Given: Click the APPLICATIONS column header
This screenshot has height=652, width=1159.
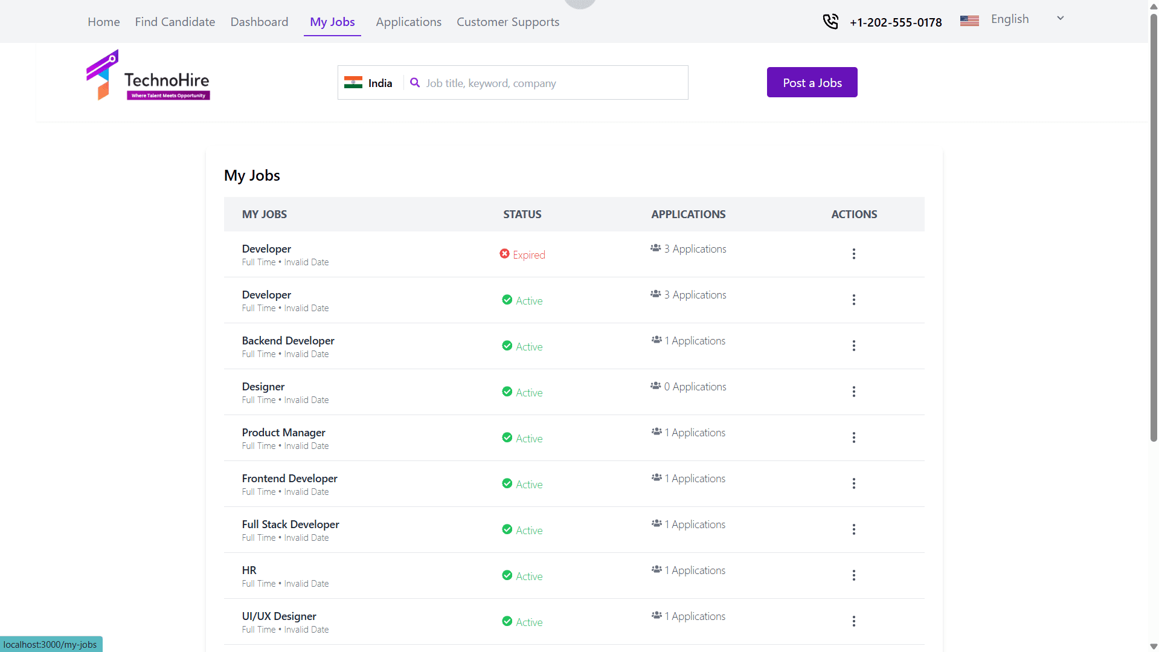Looking at the screenshot, I should 689,215.
